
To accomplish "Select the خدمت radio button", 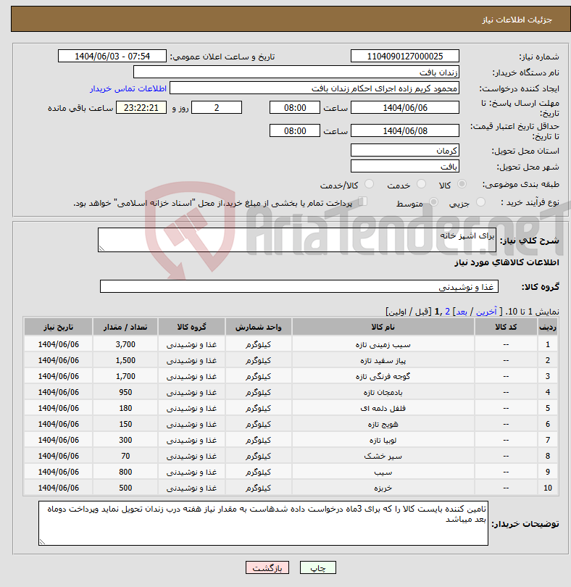I will coord(421,184).
